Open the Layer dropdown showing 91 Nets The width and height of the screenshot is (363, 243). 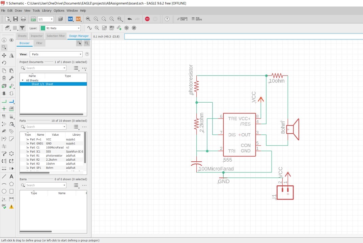pos(60,28)
